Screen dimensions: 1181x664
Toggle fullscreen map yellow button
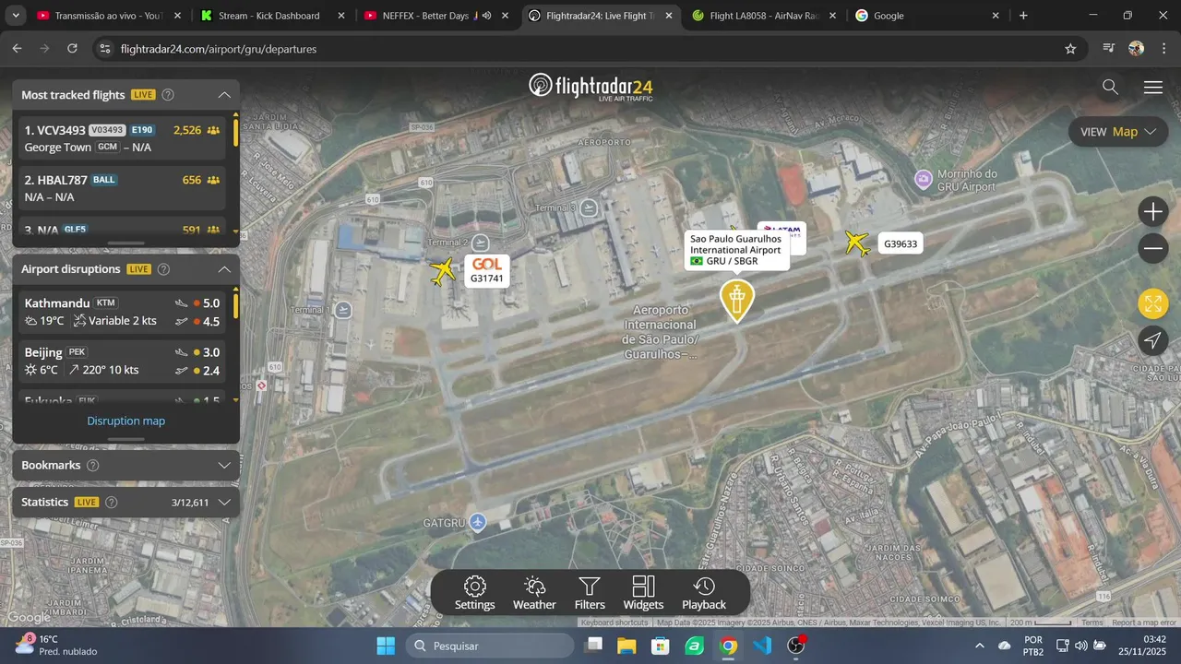(x=1153, y=303)
